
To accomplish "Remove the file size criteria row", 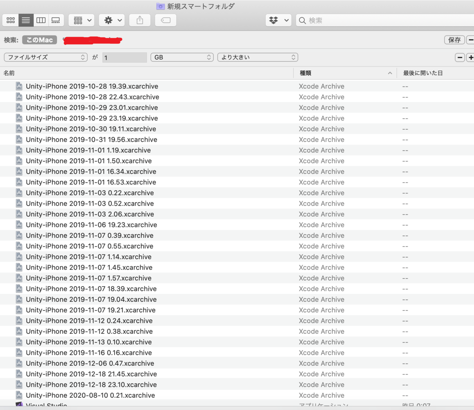I will [x=460, y=58].
